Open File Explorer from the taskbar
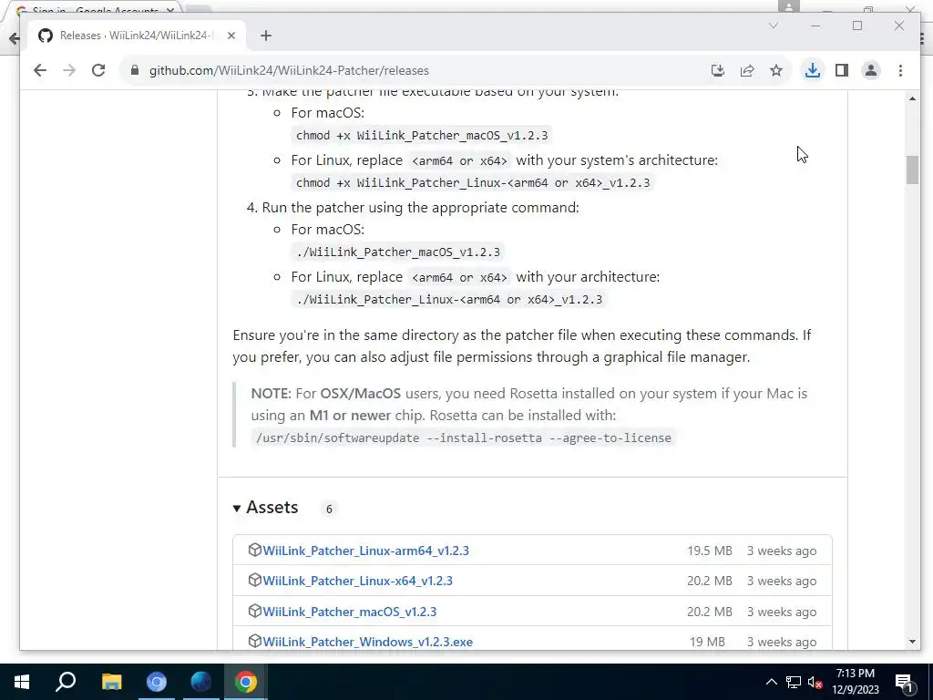This screenshot has height=700, width=933. pos(111,682)
